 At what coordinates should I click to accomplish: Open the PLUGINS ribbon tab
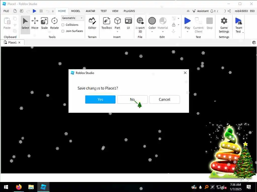coord(129,11)
